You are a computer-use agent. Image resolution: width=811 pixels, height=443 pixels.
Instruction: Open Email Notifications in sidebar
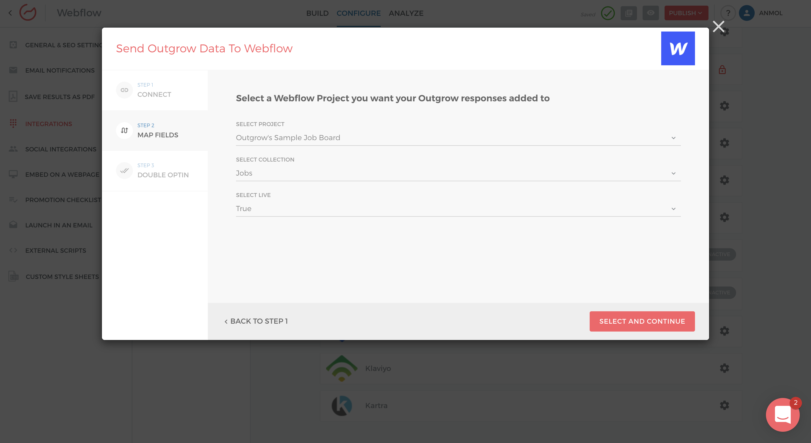tap(59, 70)
